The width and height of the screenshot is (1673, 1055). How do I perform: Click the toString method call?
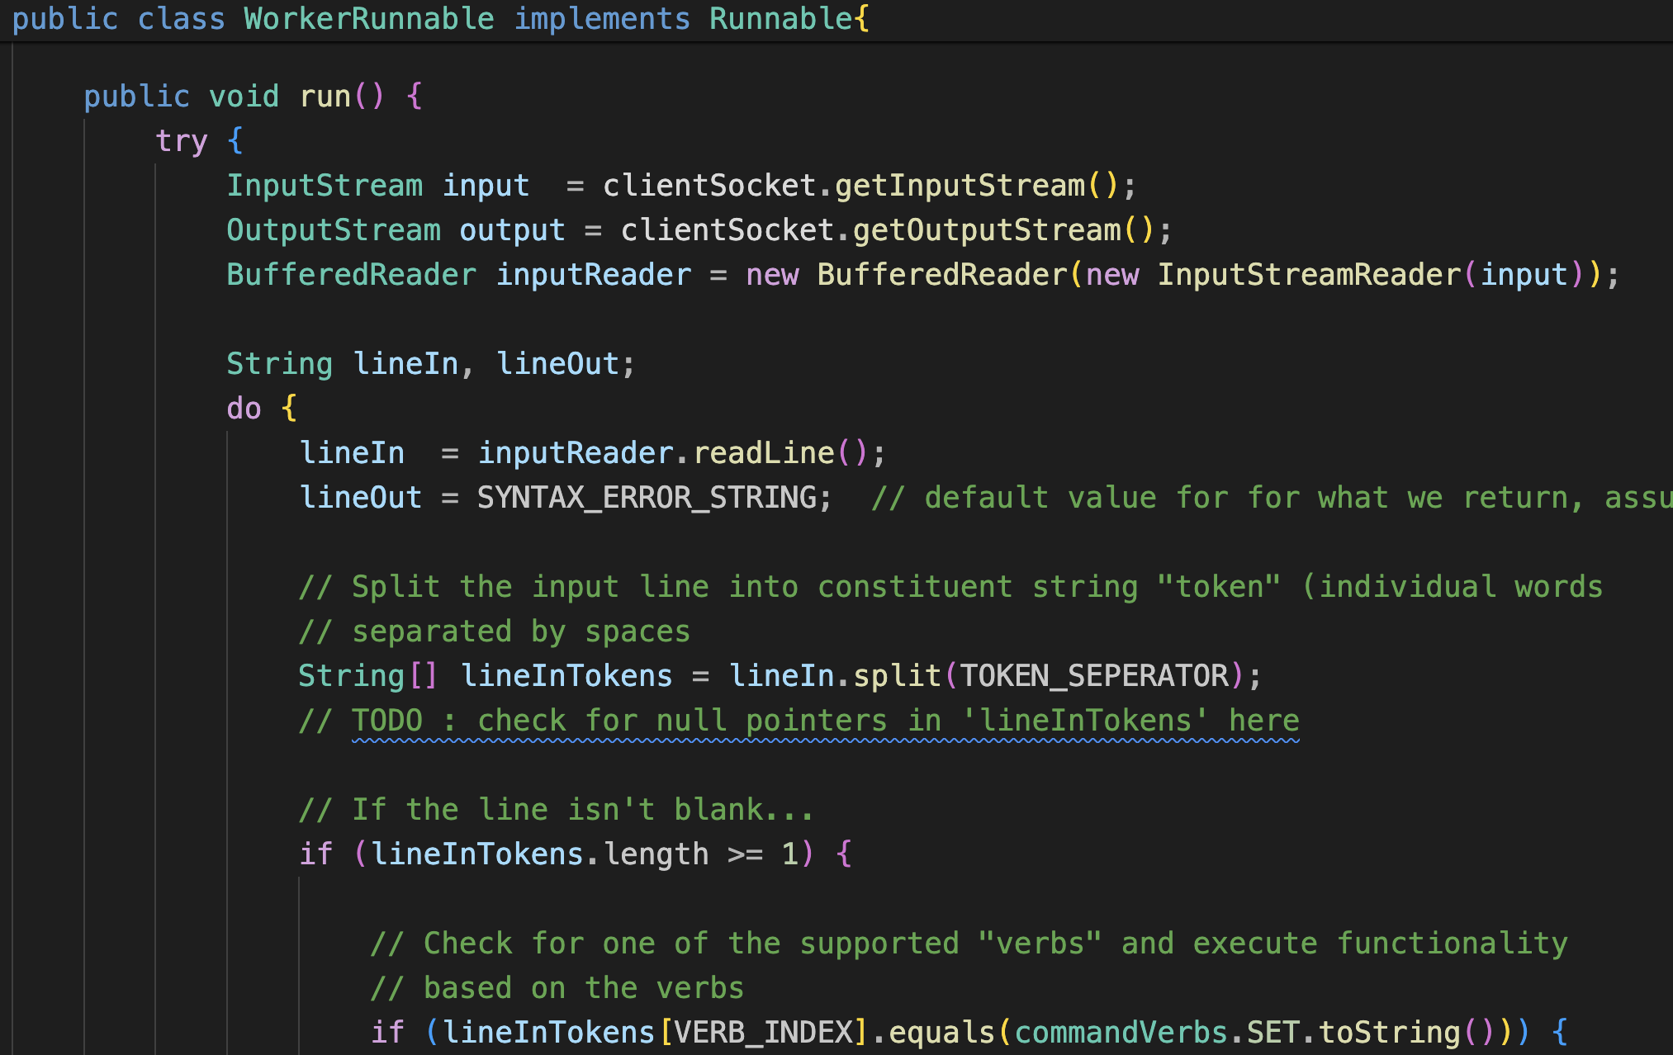click(x=1389, y=1033)
